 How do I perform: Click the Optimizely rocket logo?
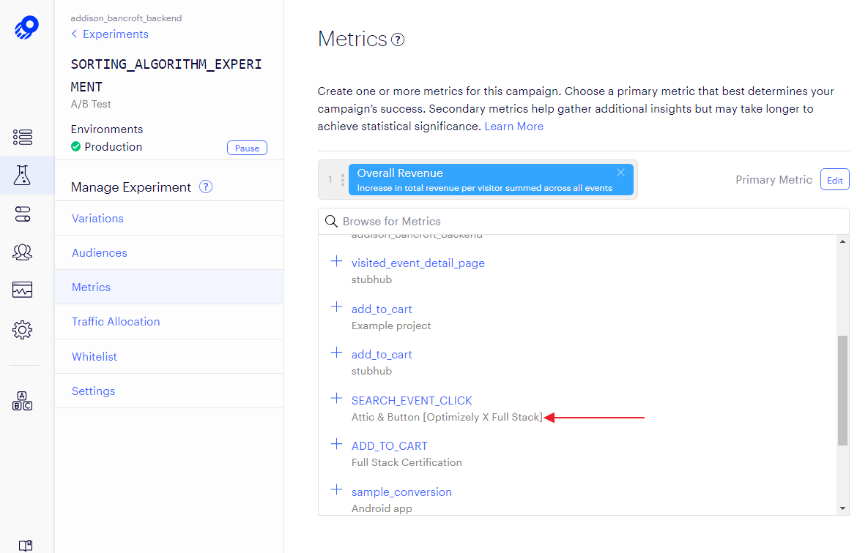pos(26,28)
